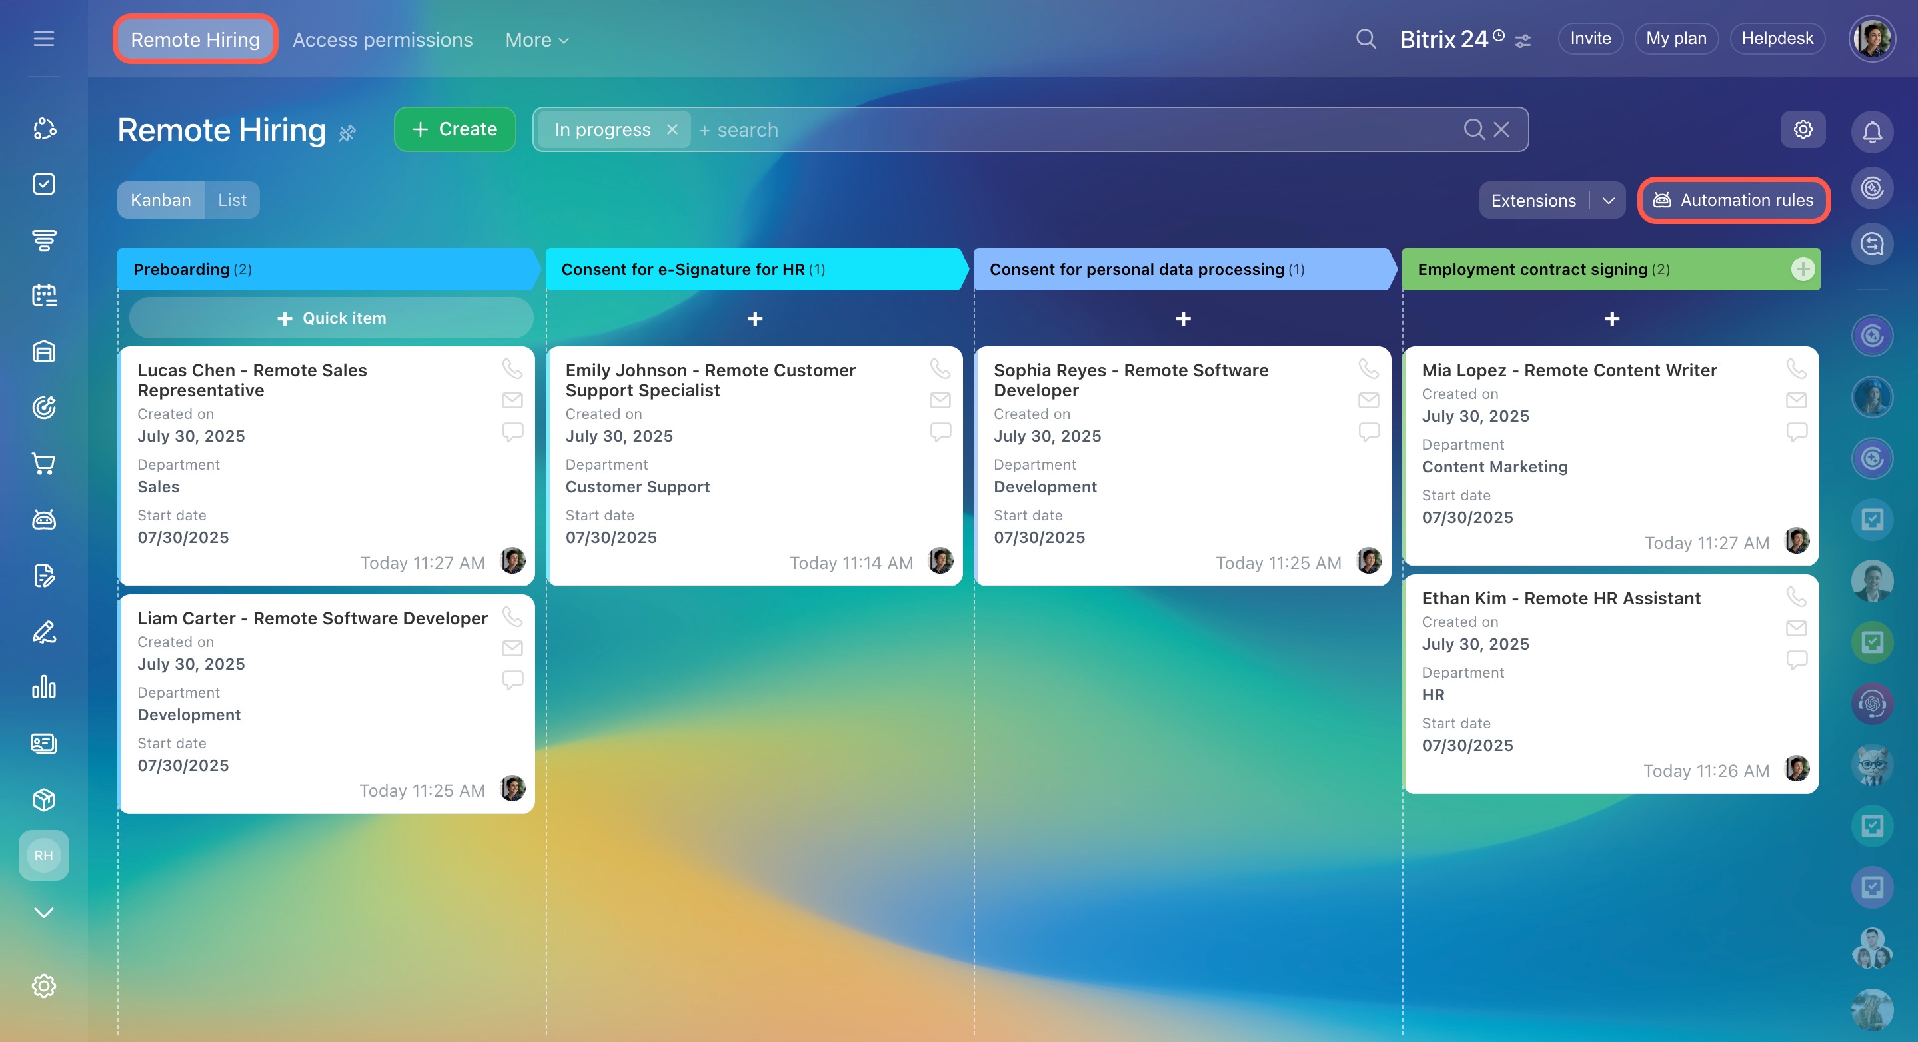Open the business card icon in sidebar
The image size is (1918, 1042).
click(44, 744)
